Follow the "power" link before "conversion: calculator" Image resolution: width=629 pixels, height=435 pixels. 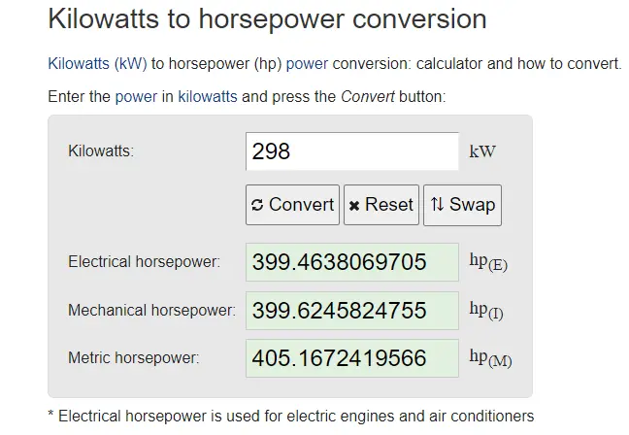tap(306, 64)
